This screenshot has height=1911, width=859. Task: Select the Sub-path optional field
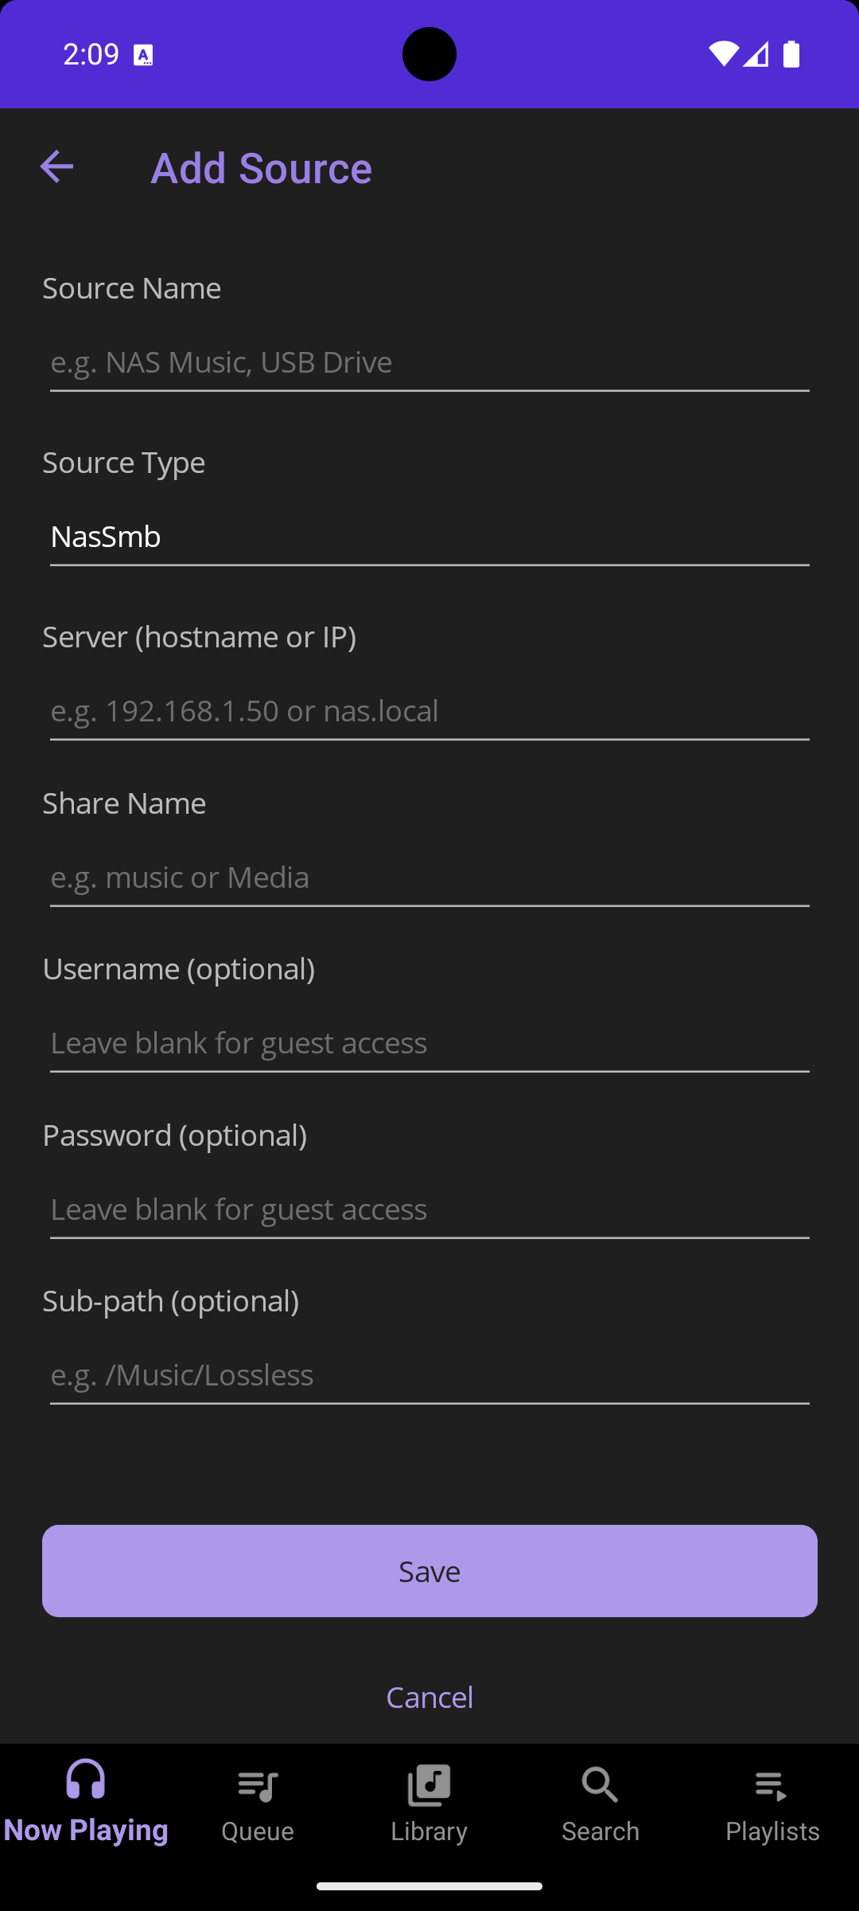tap(429, 1375)
